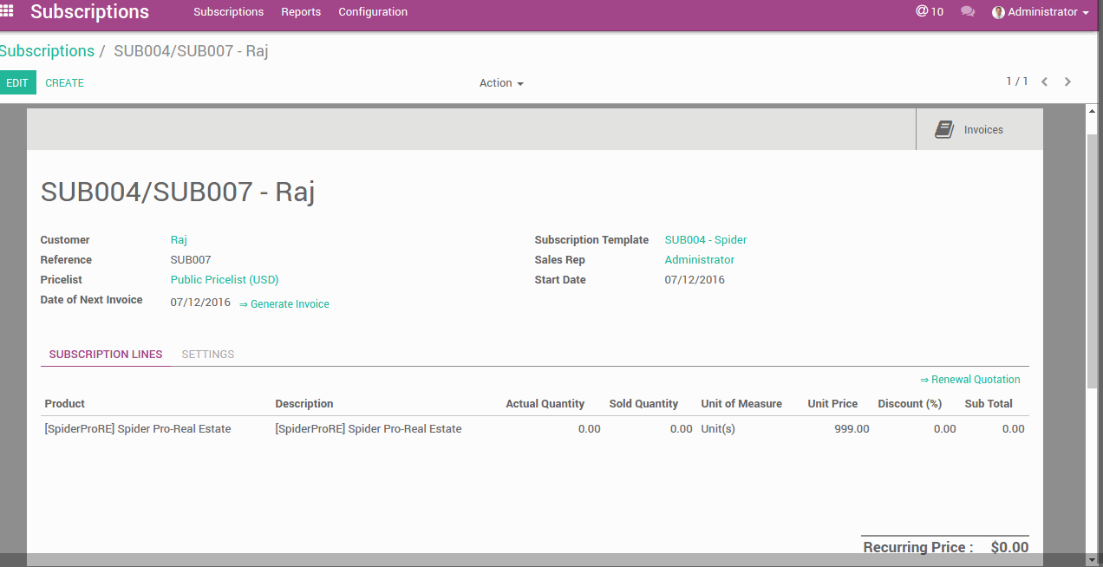Switch to the Settings tab
This screenshot has width=1103, height=567.
point(208,355)
